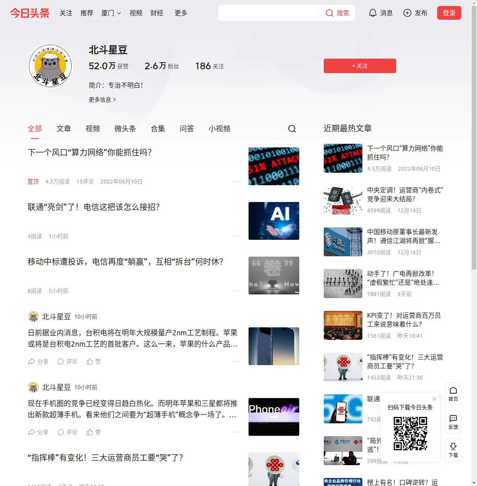Screen dimensions: 477x486
Task: Click small avatar on 超薄手机 post
Action: pyautogui.click(x=33, y=387)
